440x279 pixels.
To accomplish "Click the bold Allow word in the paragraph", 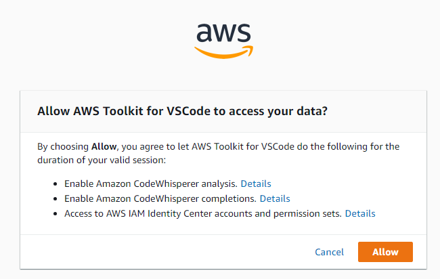I will point(104,146).
